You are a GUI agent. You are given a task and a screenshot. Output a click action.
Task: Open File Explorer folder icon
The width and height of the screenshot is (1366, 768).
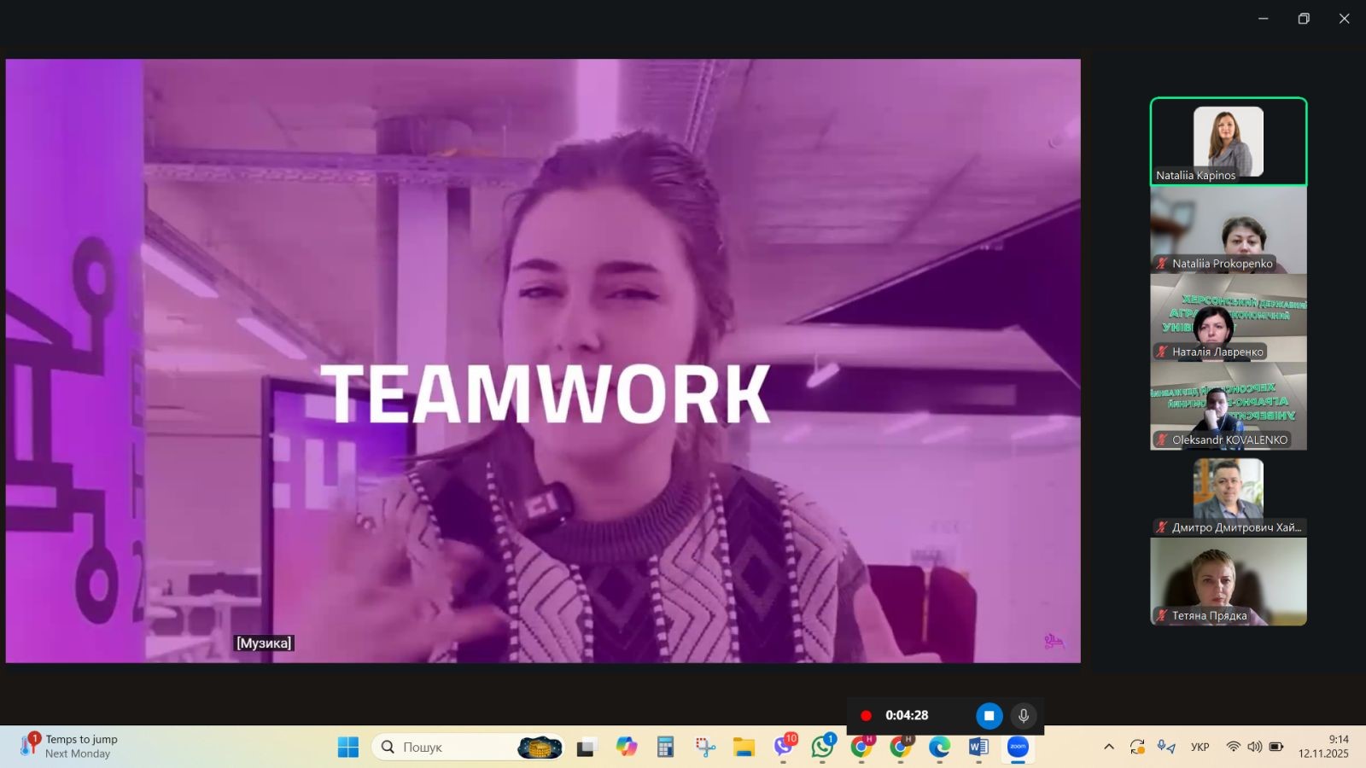[744, 747]
